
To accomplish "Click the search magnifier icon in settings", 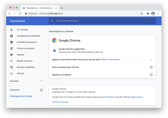I will click(x=52, y=21).
